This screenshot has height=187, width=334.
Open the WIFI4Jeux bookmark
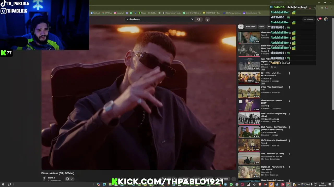[x=107, y=13]
